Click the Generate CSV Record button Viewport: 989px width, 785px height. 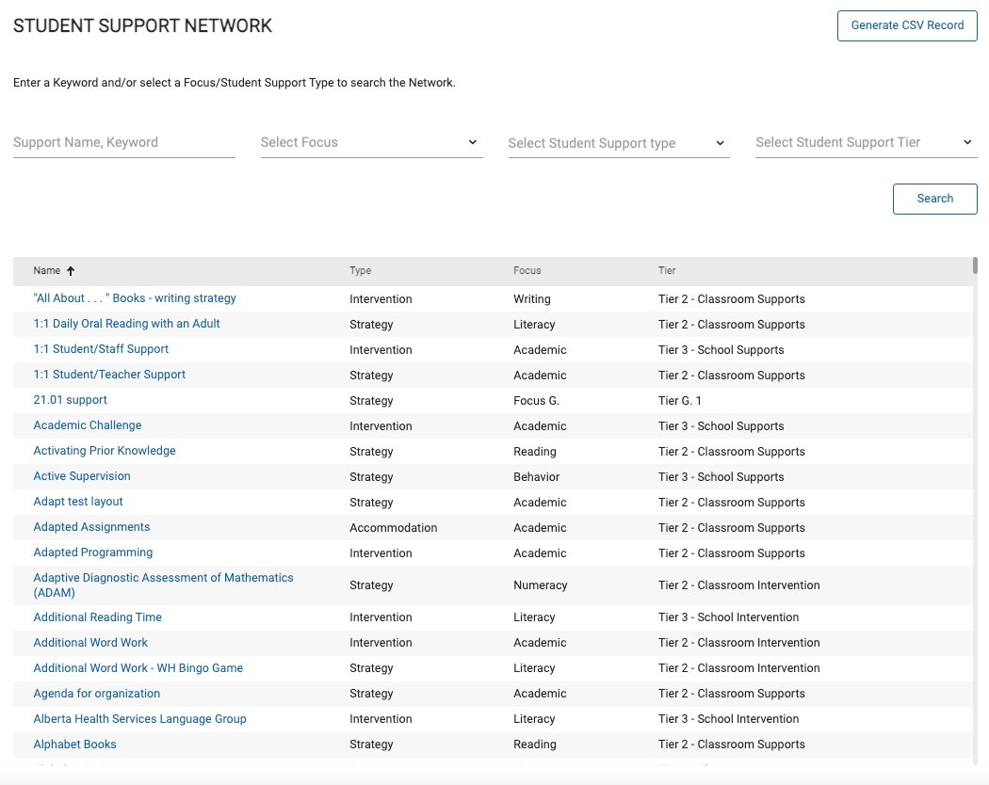coord(906,25)
